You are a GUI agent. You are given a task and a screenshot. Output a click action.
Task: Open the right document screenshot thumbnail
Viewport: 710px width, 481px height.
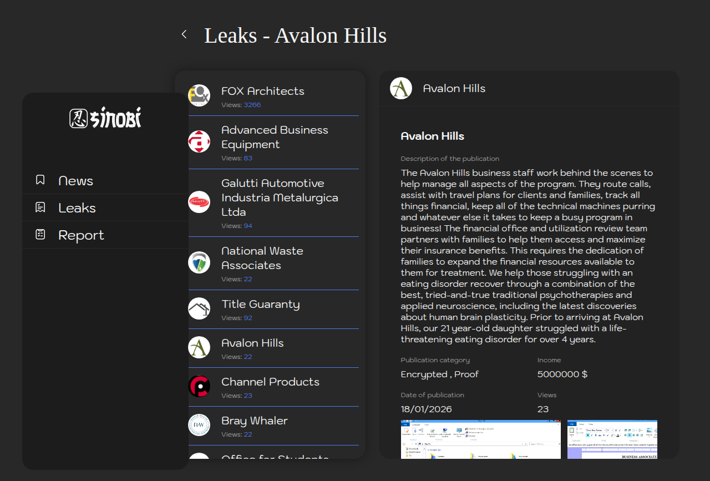(x=612, y=439)
